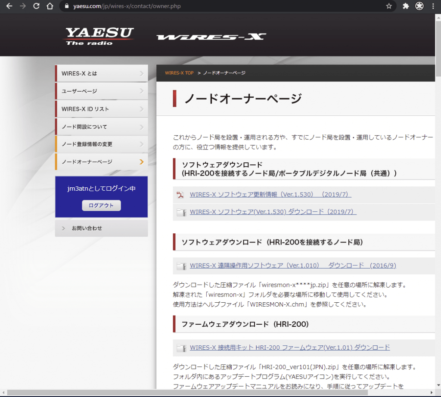
Task: Click the WIRES-X header logo
Action: click(x=212, y=35)
